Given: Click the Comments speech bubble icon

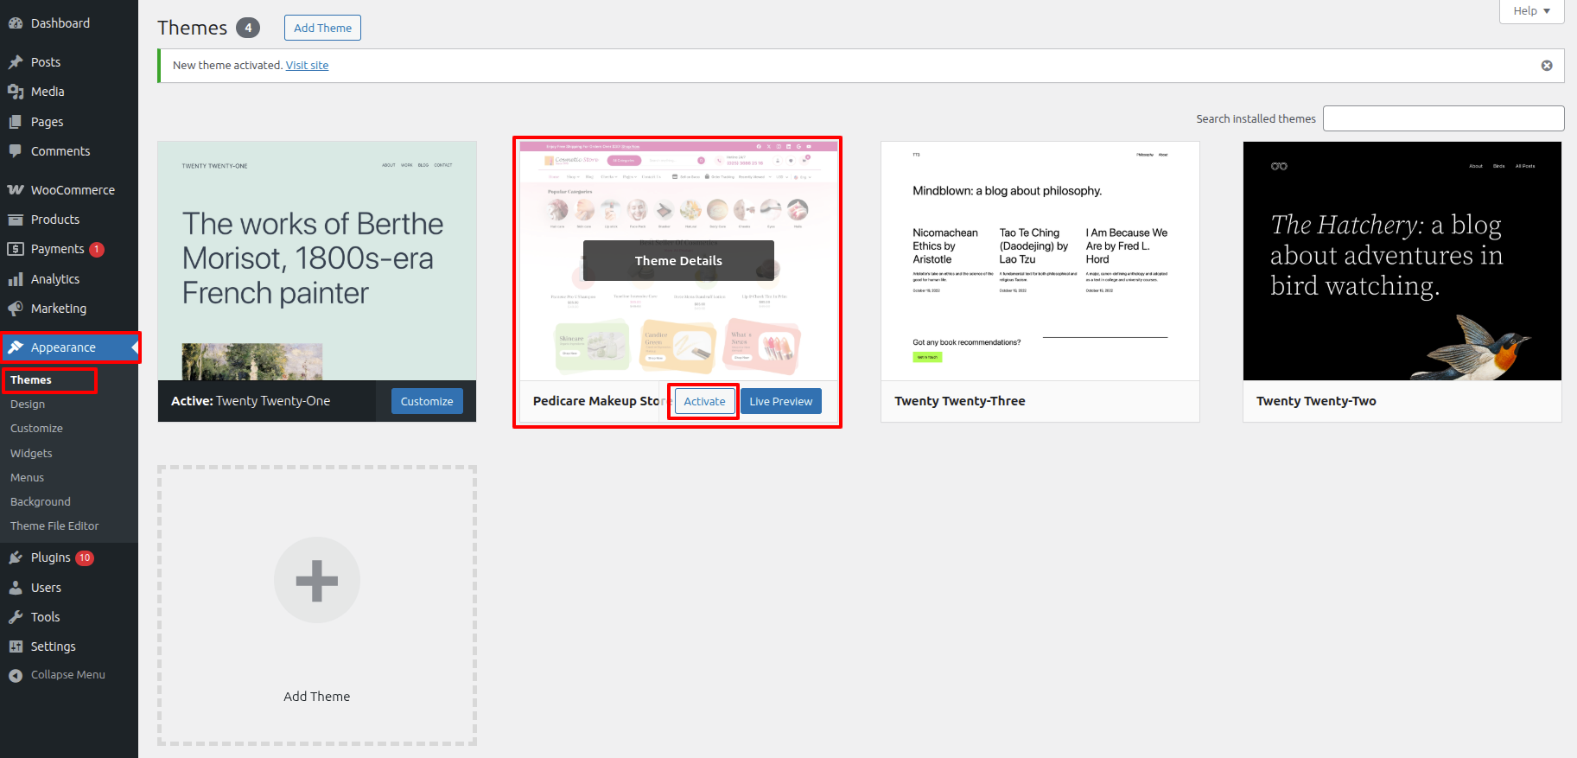Looking at the screenshot, I should (16, 151).
